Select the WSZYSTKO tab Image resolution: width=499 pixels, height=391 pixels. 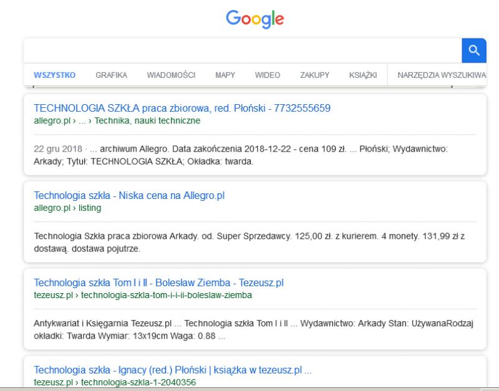pos(54,75)
